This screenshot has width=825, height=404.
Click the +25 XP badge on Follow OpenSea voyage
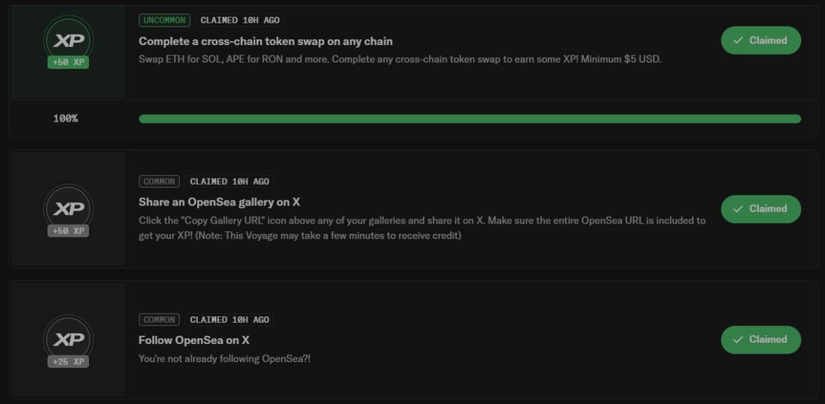click(68, 361)
